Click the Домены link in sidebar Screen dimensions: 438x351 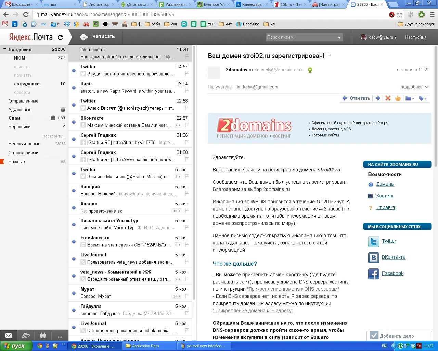click(385, 184)
